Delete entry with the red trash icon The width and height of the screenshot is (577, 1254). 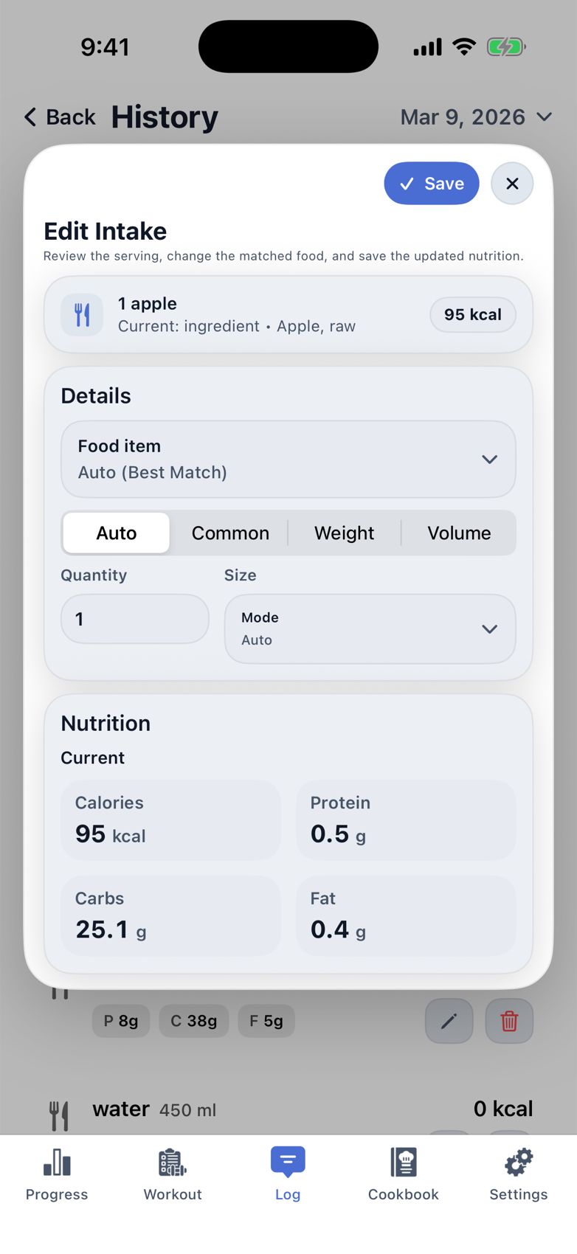[x=509, y=1021]
